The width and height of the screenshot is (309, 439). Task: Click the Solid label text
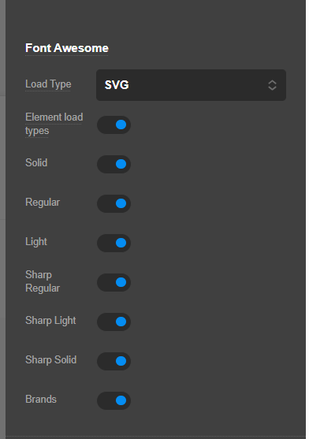click(36, 163)
